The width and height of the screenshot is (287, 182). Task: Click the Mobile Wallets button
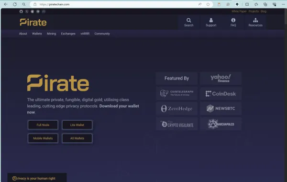coord(43,138)
